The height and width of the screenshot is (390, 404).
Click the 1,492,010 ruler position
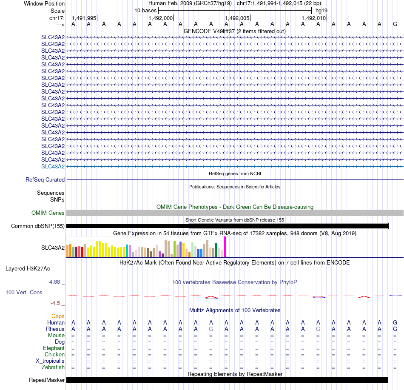pos(313,18)
